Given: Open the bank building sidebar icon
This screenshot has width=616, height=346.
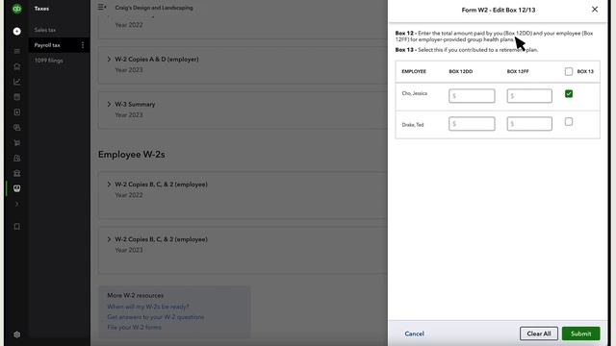Looking at the screenshot, I should [17, 173].
